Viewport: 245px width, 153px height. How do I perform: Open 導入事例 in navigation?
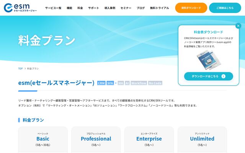click(x=110, y=8)
